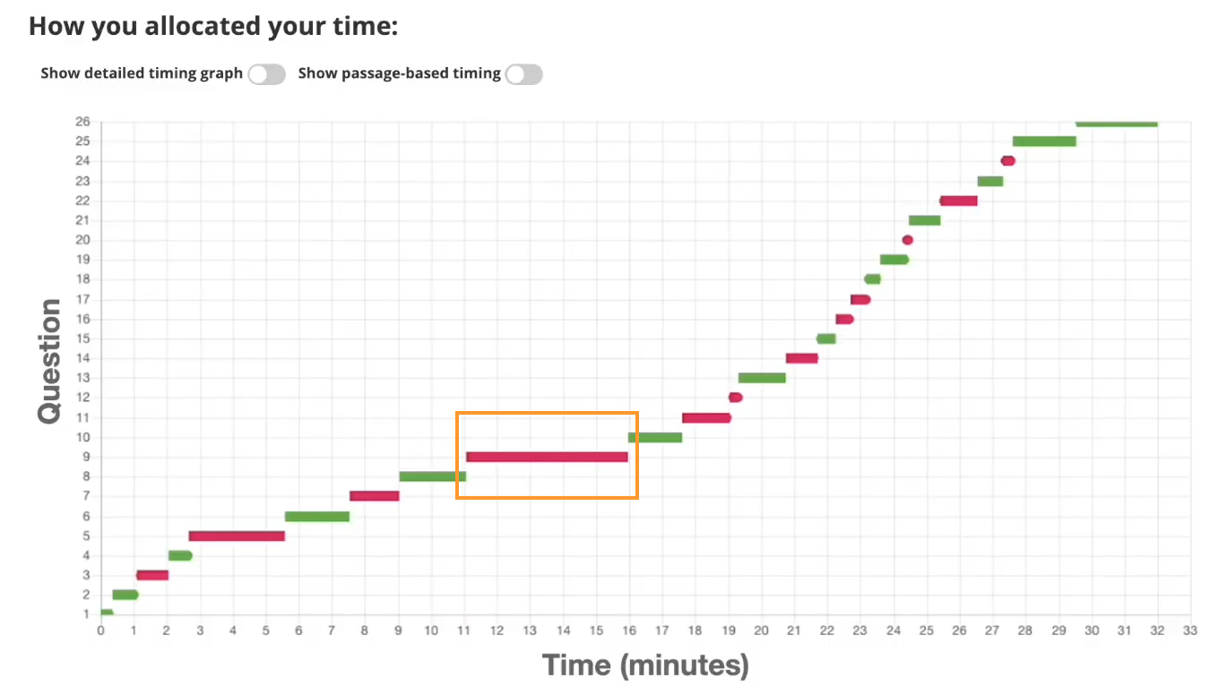
Task: Select the red bar for question 11
Action: tap(706, 418)
